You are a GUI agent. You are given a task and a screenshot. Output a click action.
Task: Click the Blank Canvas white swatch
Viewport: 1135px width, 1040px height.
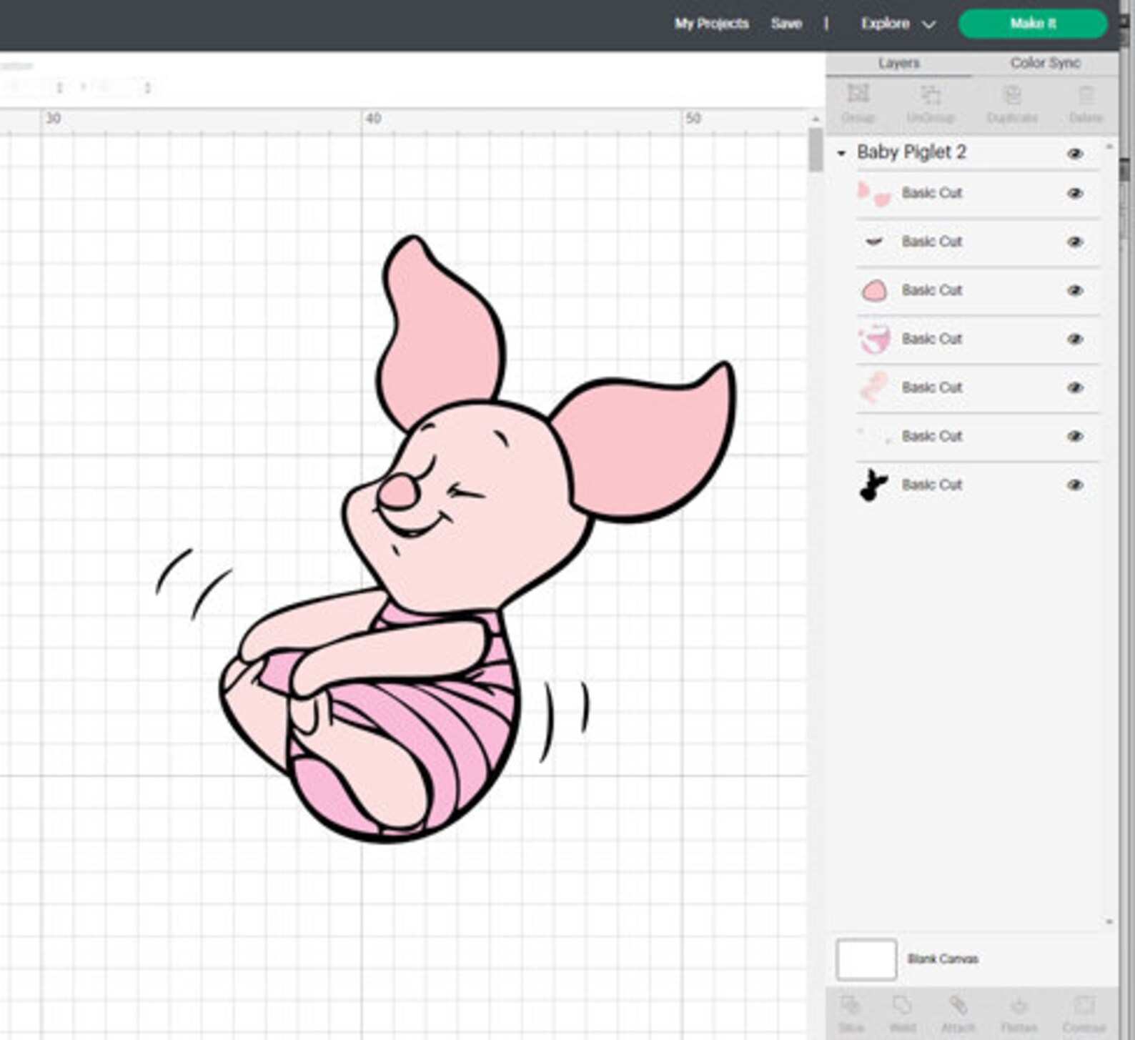[x=866, y=959]
